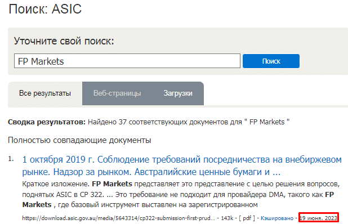Click the Полностью совпадающие документы heading

tap(79, 140)
